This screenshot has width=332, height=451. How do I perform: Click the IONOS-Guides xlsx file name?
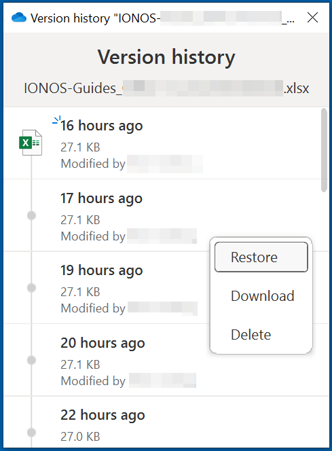[166, 88]
